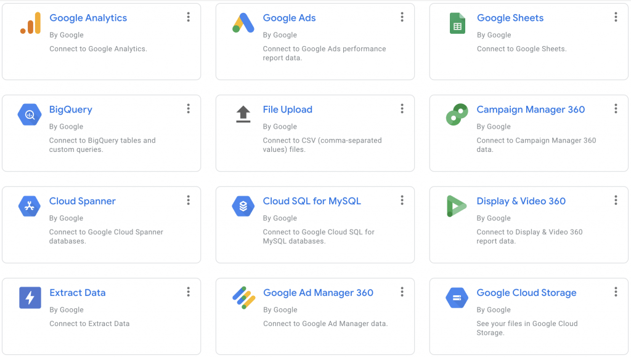Screen dimensions: 631x358
Task: Select the BigQuery connector title
Action: point(71,109)
